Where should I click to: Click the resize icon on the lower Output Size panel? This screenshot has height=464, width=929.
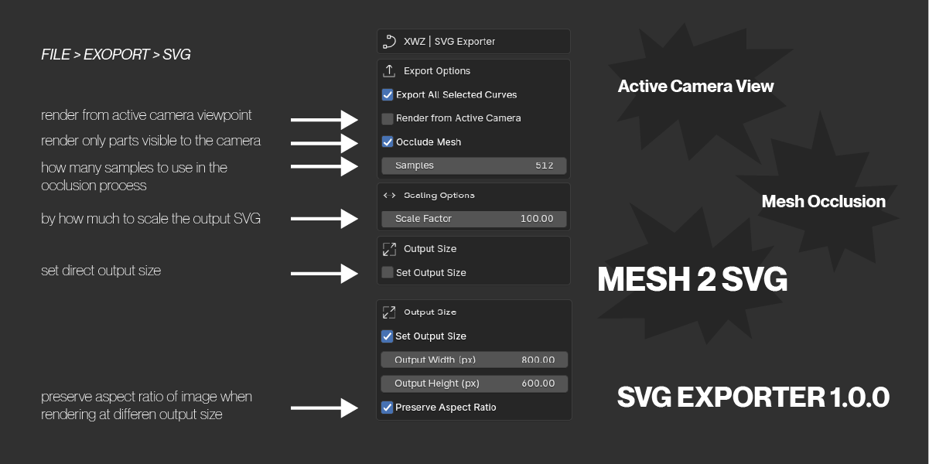(x=391, y=312)
